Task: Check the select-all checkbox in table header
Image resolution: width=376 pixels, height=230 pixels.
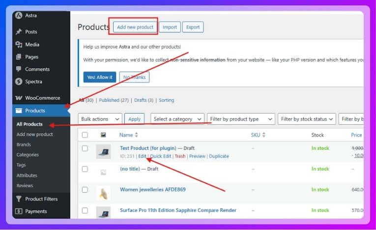Action: click(x=85, y=135)
